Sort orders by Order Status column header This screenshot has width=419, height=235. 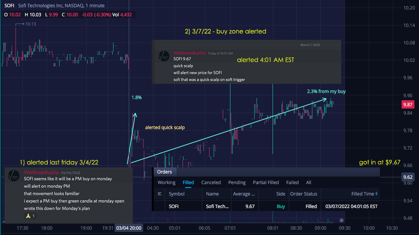304,194
